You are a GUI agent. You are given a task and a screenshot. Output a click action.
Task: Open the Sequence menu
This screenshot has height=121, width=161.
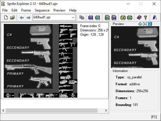coord(42,10)
